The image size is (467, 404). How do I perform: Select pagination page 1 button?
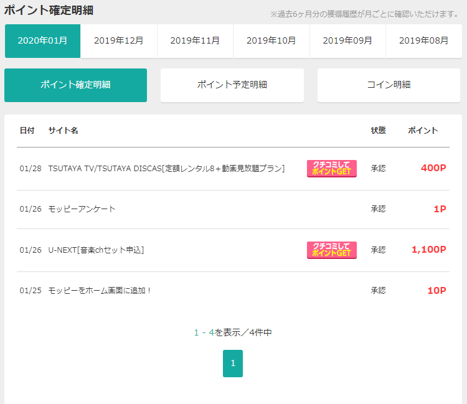pos(233,363)
